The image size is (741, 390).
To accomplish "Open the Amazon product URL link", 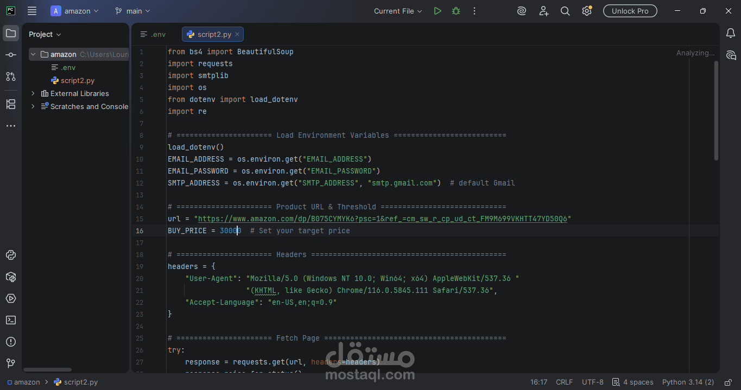I will pyautogui.click(x=382, y=219).
